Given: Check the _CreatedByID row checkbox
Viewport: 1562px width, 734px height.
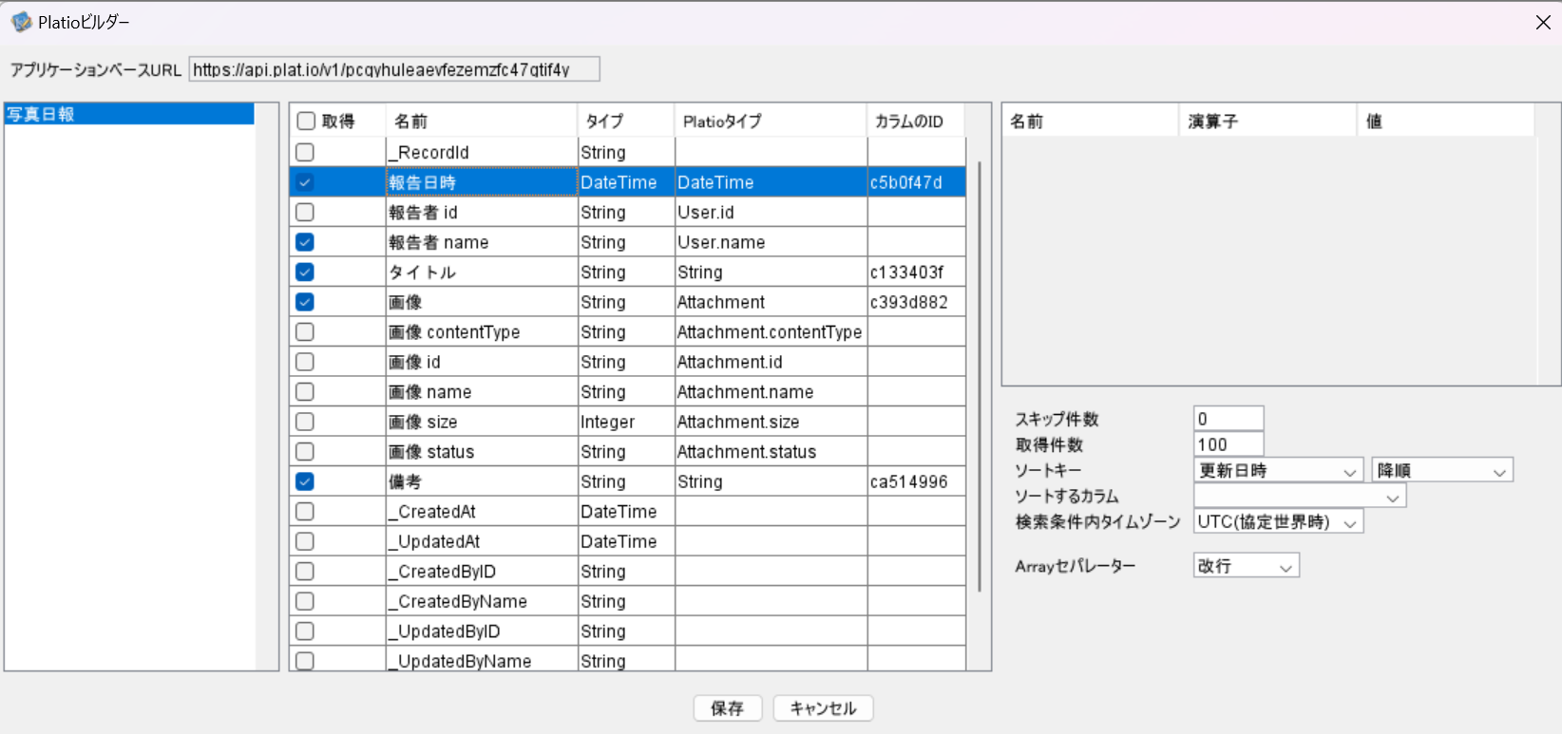Looking at the screenshot, I should 305,571.
